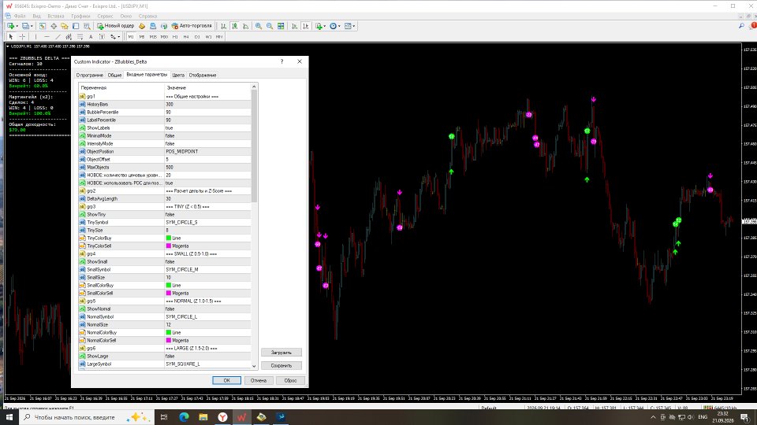Image resolution: width=757 pixels, height=425 pixels.
Task: Click the Загрузить button
Action: [281, 353]
